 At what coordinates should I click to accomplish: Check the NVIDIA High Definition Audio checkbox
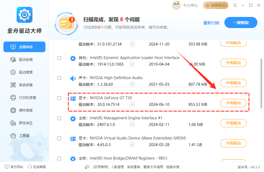pyautogui.click(x=59, y=78)
